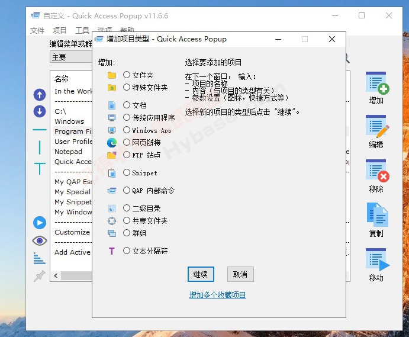409x337 pixels.
Task: Select the Add Active row in the list
Action: pyautogui.click(x=73, y=252)
